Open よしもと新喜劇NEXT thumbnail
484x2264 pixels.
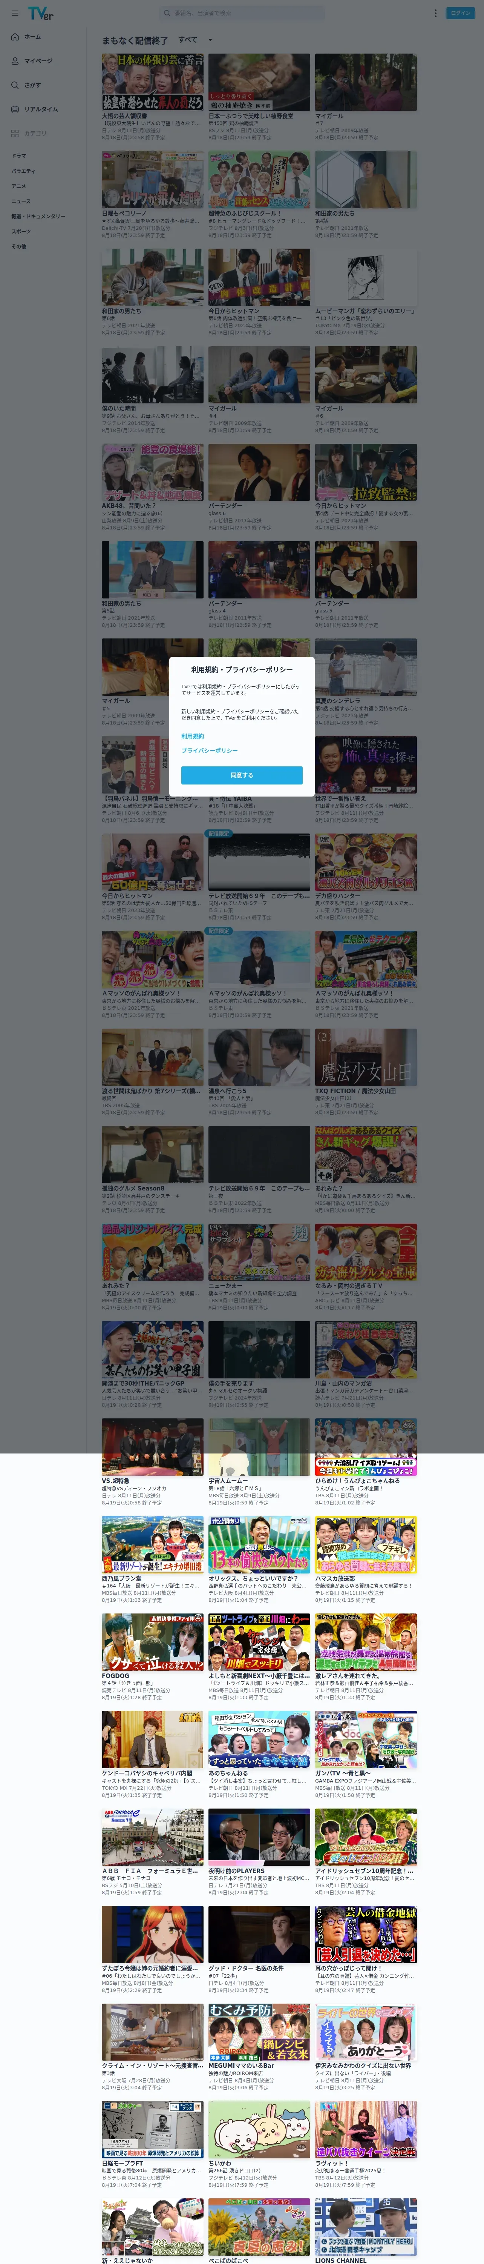pos(259,1643)
